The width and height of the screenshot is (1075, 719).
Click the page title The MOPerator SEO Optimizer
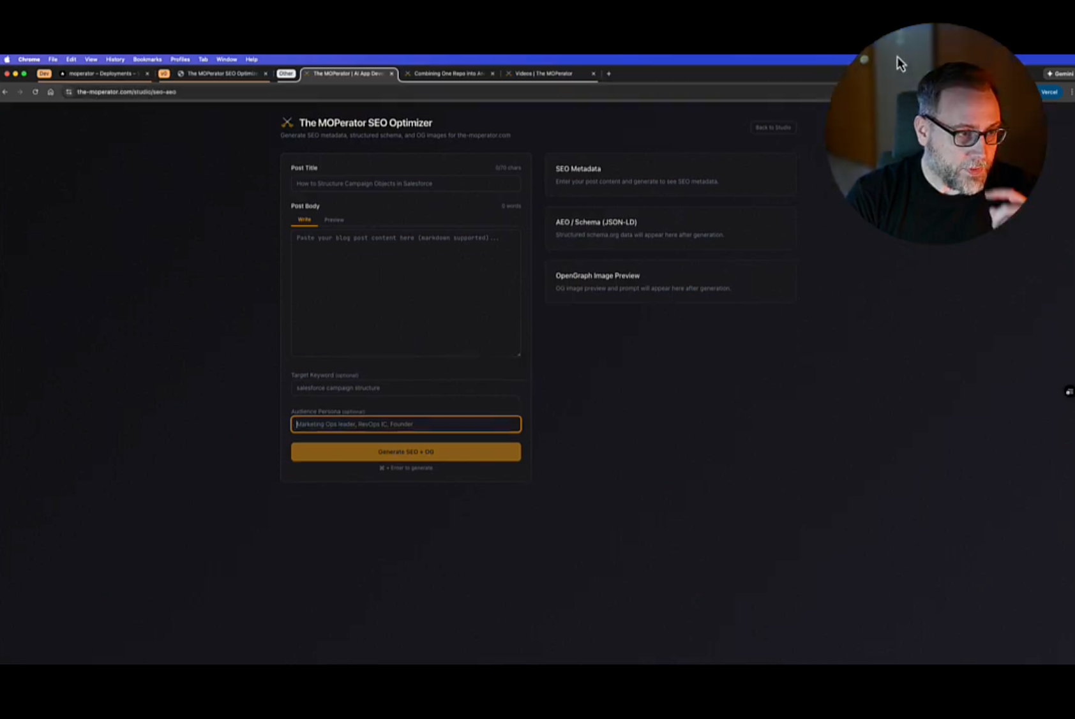tap(365, 122)
